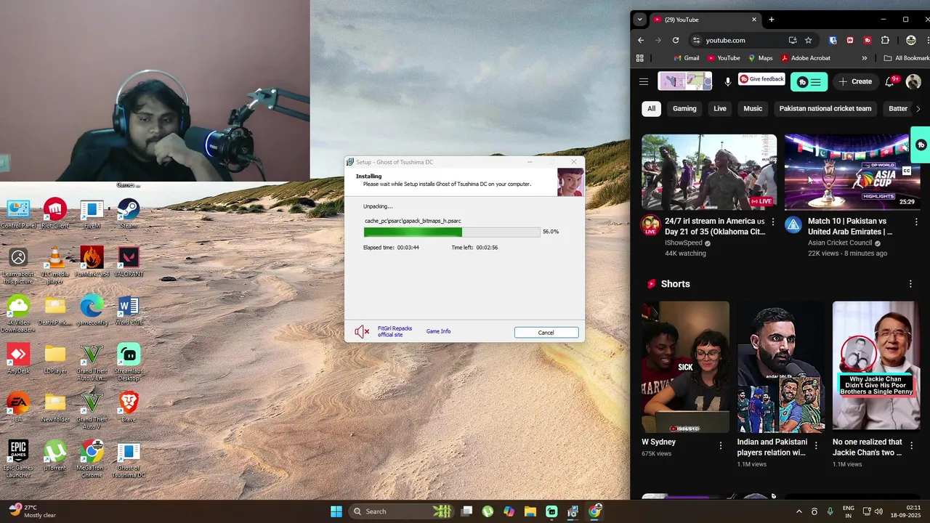This screenshot has width=930, height=523.
Task: Show more YouTube category chips arrow
Action: click(x=918, y=109)
